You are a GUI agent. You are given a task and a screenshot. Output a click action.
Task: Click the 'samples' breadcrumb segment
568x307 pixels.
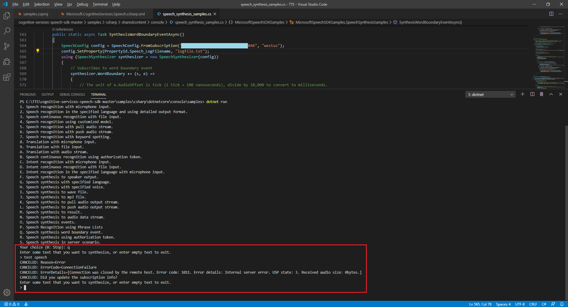click(x=94, y=22)
